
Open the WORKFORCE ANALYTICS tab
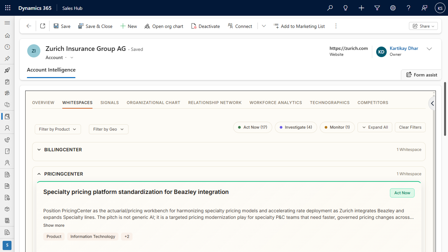pos(276,103)
